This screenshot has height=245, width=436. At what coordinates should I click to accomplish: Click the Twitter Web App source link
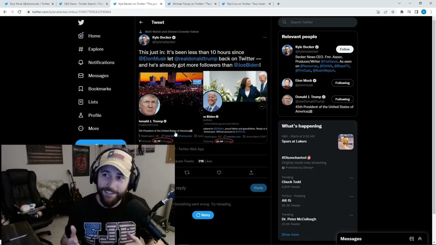(x=191, y=149)
